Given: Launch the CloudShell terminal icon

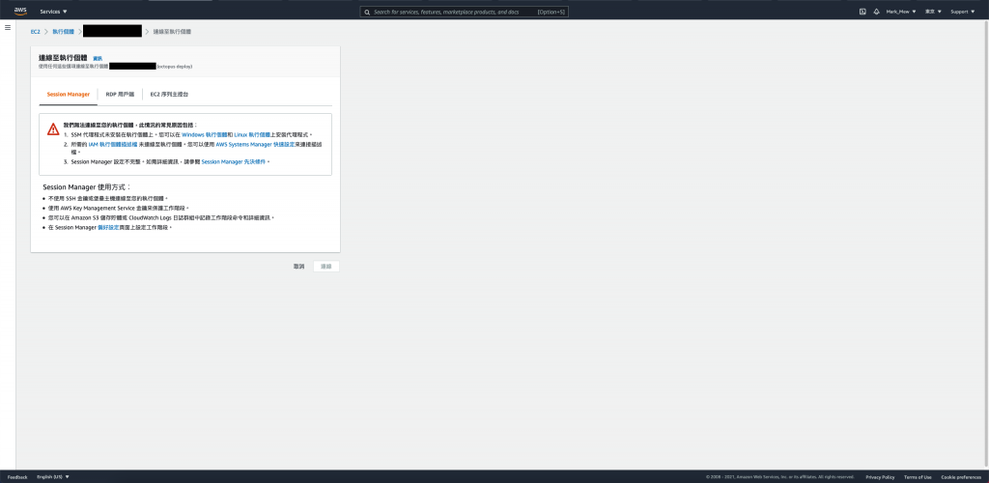Looking at the screenshot, I should tap(862, 12).
